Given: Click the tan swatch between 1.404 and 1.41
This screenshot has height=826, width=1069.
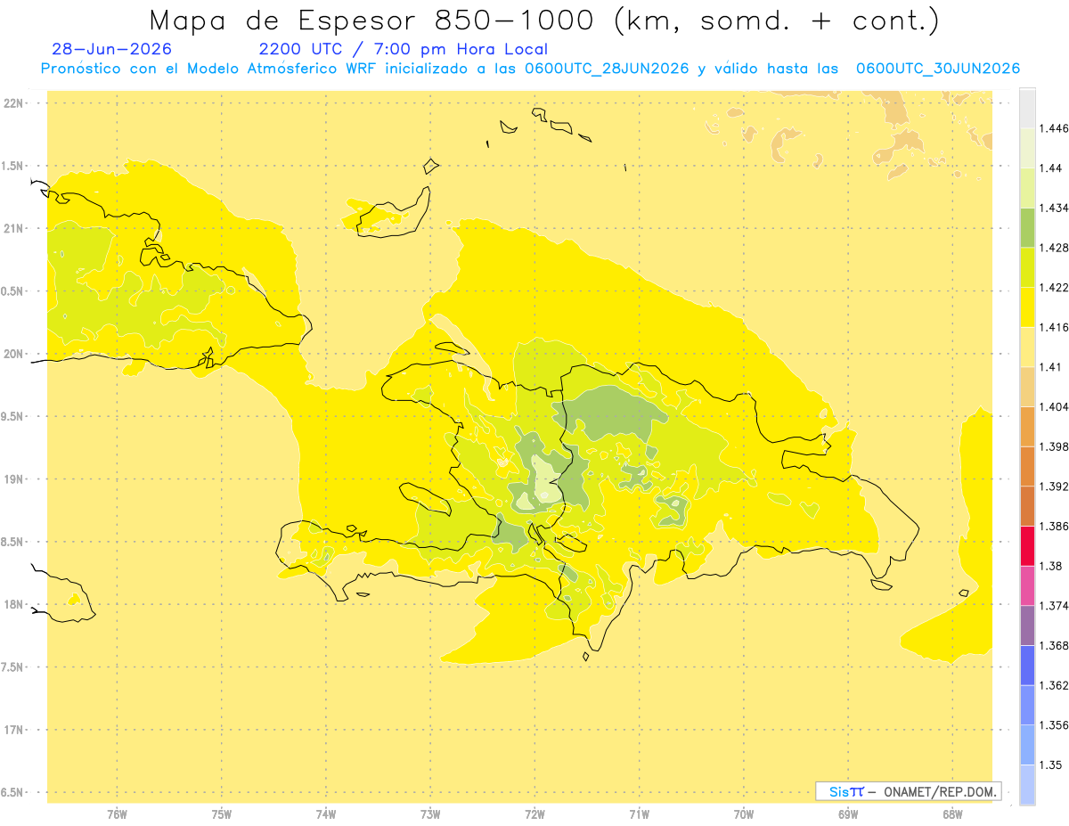Looking at the screenshot, I should (x=1027, y=387).
